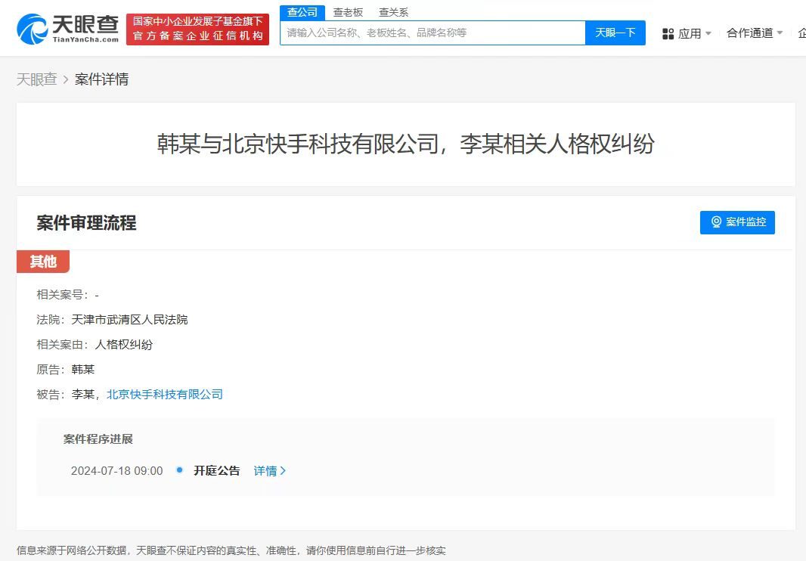Click the 应用 grid icon

pos(668,33)
